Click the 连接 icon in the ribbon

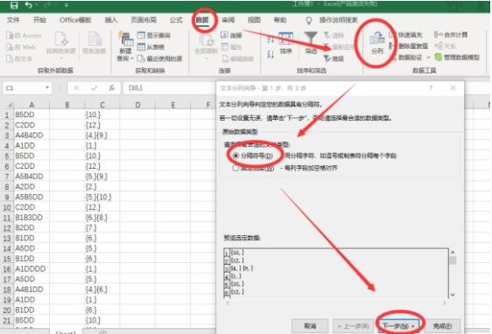click(x=225, y=35)
